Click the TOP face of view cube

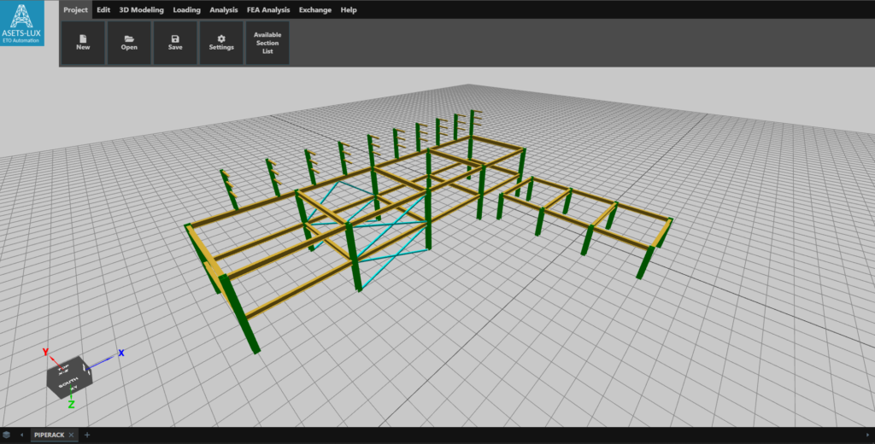pos(63,369)
